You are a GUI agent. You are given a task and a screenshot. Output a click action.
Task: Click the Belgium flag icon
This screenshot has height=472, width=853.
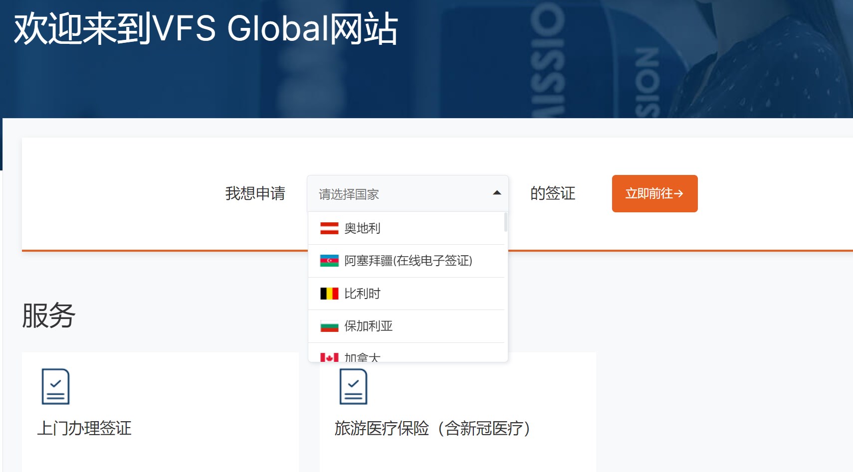point(329,294)
